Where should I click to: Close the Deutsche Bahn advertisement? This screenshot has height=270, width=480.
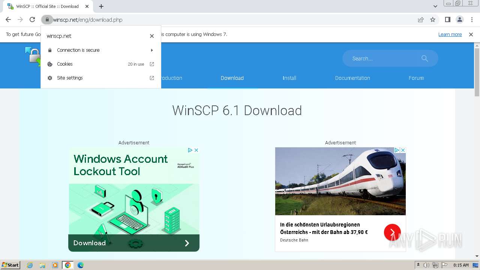click(403, 150)
